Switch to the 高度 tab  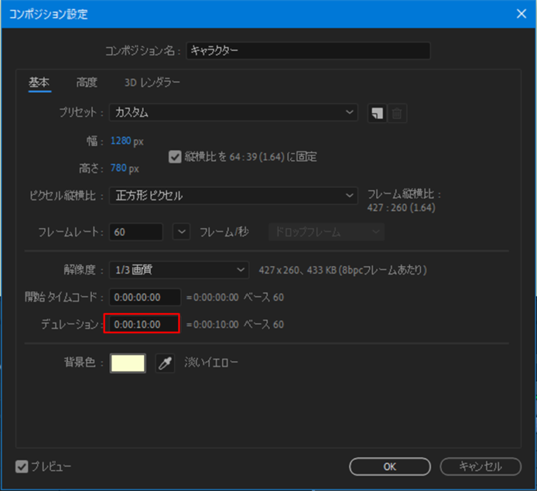click(87, 82)
